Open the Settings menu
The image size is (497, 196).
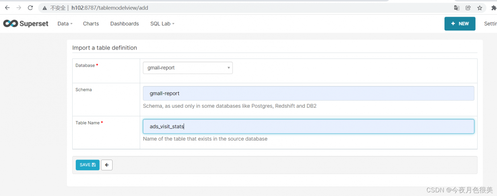pos(490,24)
